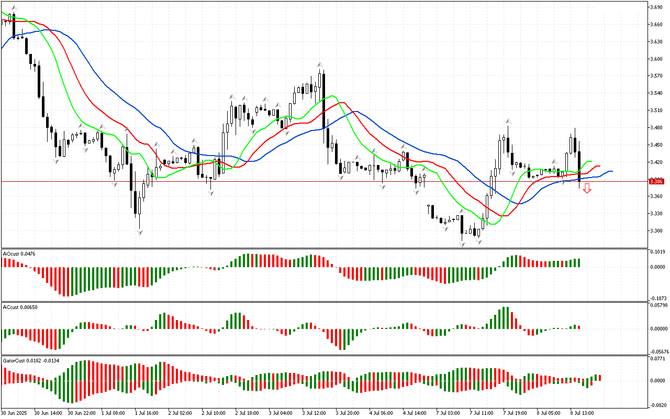The height and width of the screenshot is (419, 670).
Task: Click the 3.300 price scale value
Action: tap(657, 231)
